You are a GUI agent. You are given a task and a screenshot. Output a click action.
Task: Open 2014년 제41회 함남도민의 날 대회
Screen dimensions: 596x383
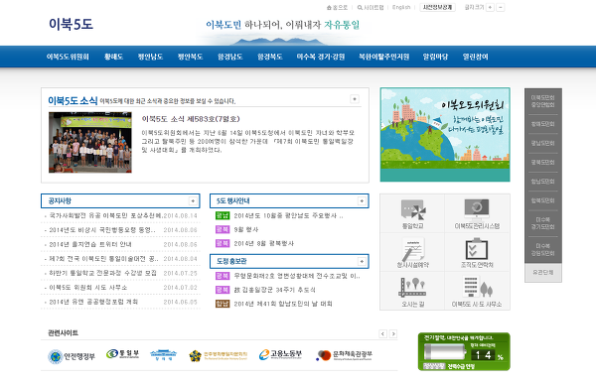pyautogui.click(x=283, y=304)
